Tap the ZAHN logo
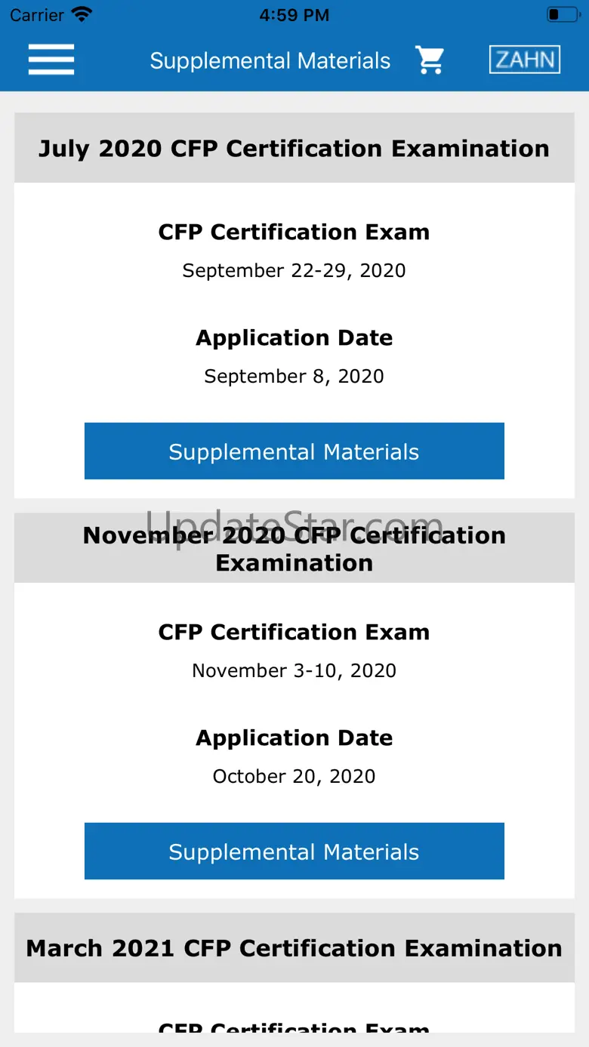The height and width of the screenshot is (1047, 589). [x=525, y=60]
